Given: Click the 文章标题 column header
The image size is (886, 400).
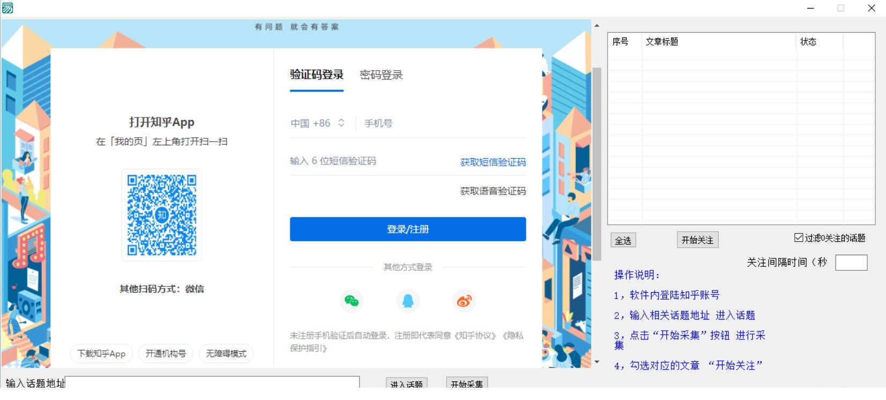Looking at the screenshot, I should 719,41.
